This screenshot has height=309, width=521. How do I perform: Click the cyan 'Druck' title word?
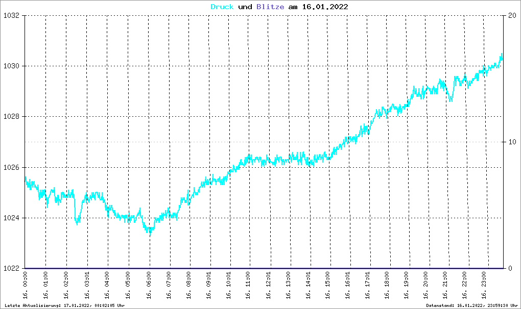(x=222, y=7)
